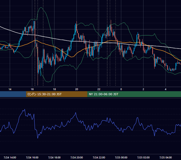Image resolution: width=181 pixels, height=160 pixels.
Task: Click hour label 2 on the upper time axis
Action: point(143,89)
